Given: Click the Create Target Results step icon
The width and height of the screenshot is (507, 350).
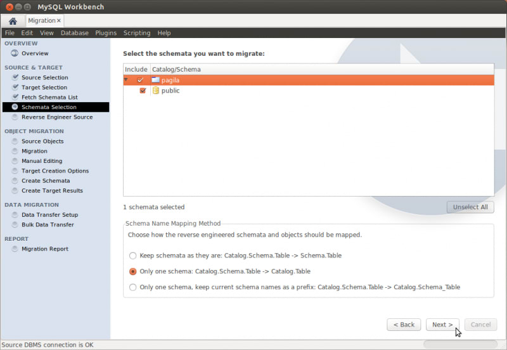Looking at the screenshot, I should tap(15, 190).
